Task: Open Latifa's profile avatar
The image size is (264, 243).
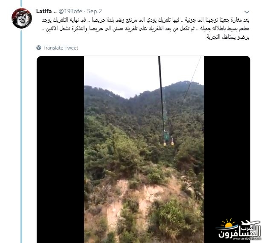Action: click(22, 18)
